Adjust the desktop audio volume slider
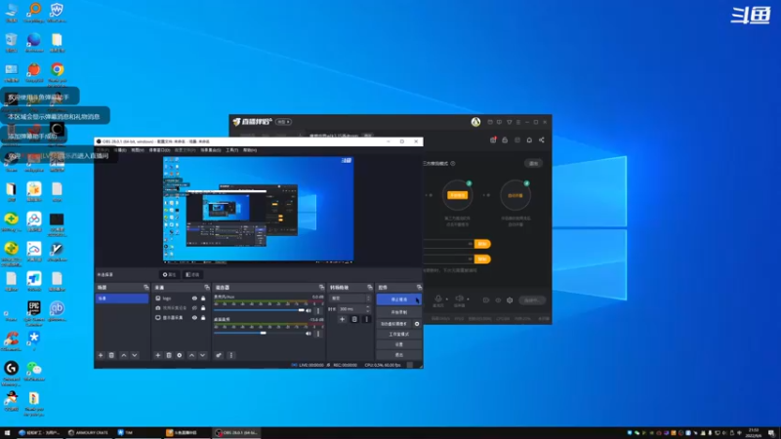The width and height of the screenshot is (781, 439). pos(259,333)
